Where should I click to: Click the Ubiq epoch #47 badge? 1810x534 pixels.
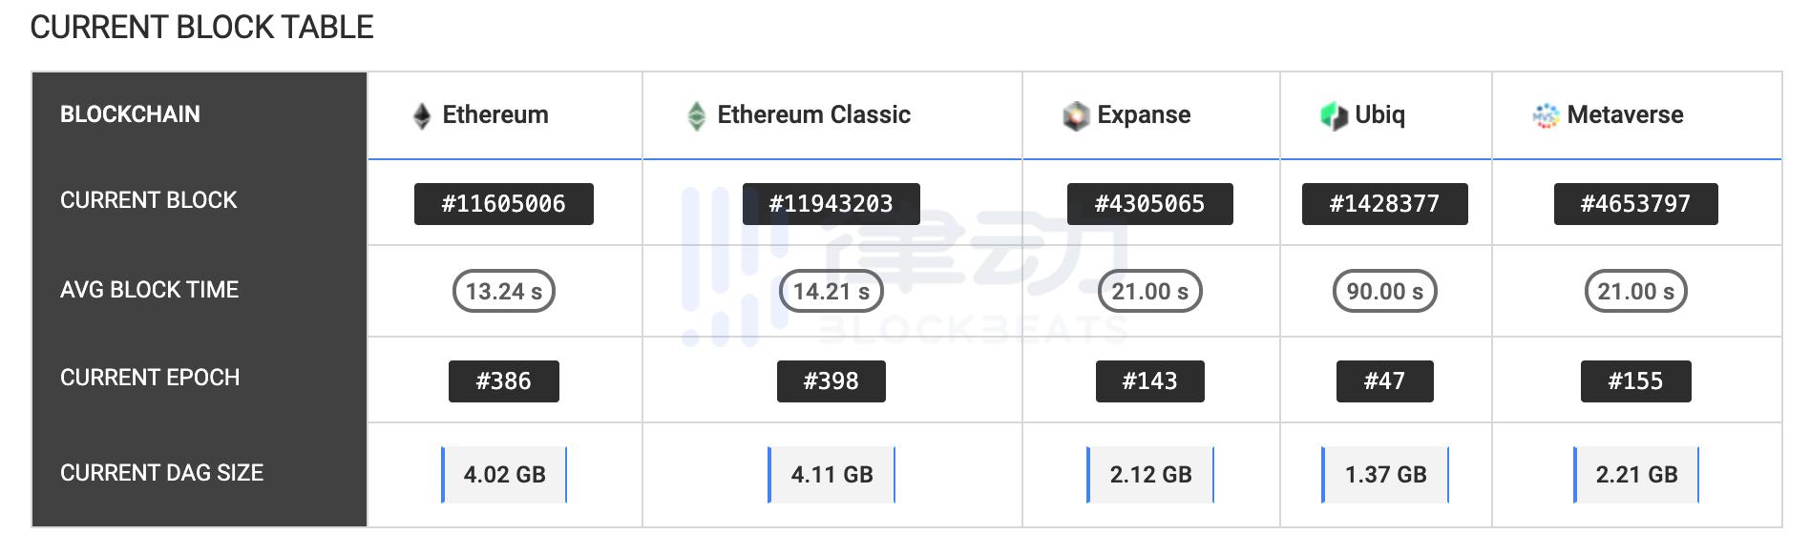click(1384, 381)
